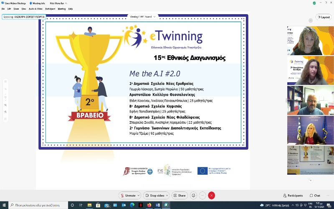Expand the Viewing shared content dropdown
Image resolution: width=334 pixels, height=209 pixels.
coord(143,17)
